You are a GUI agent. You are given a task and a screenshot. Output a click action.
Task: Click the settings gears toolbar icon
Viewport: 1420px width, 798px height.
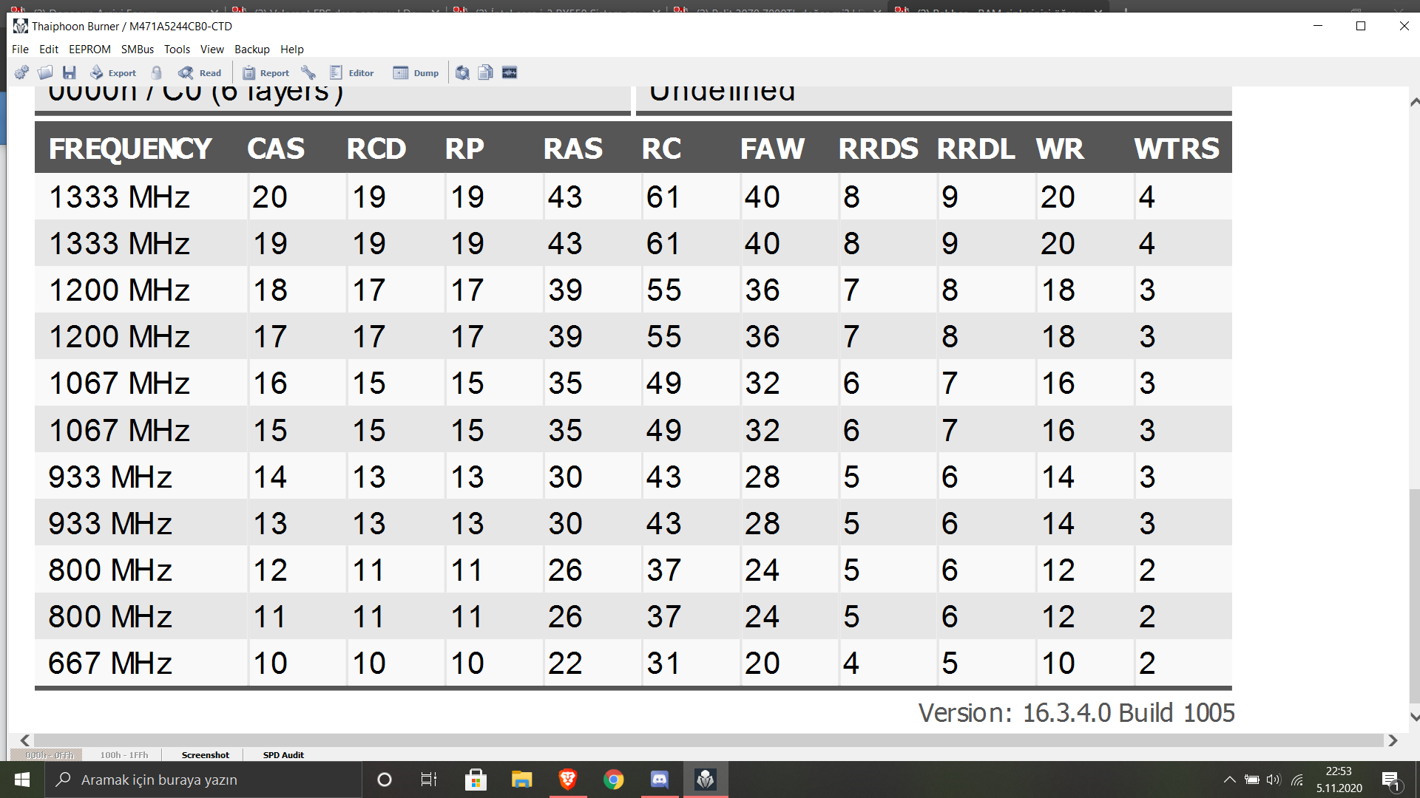(x=21, y=72)
